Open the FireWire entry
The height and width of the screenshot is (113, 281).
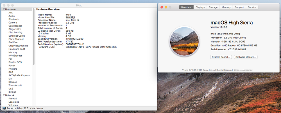coord(13,42)
